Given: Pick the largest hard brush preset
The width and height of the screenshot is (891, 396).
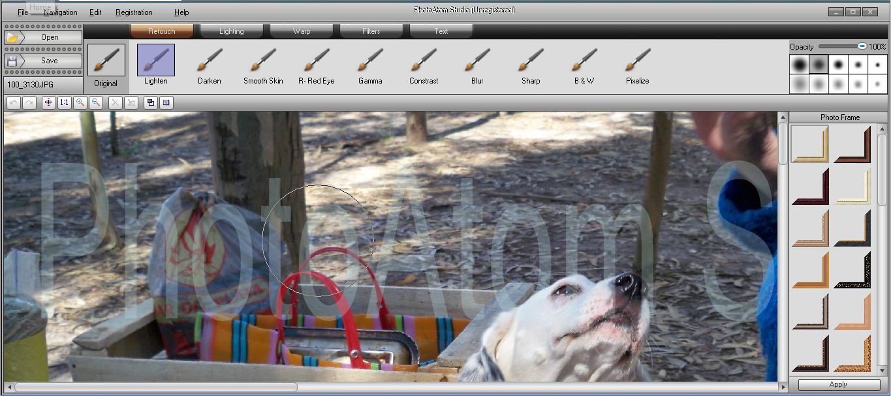Looking at the screenshot, I should [800, 65].
